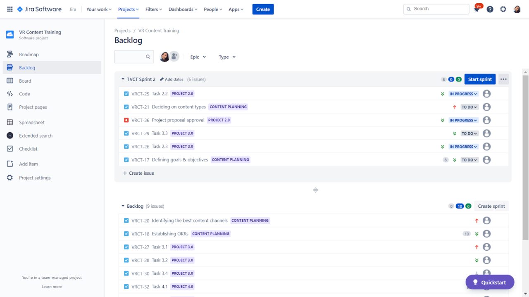Open the Epic filter dropdown

198,57
